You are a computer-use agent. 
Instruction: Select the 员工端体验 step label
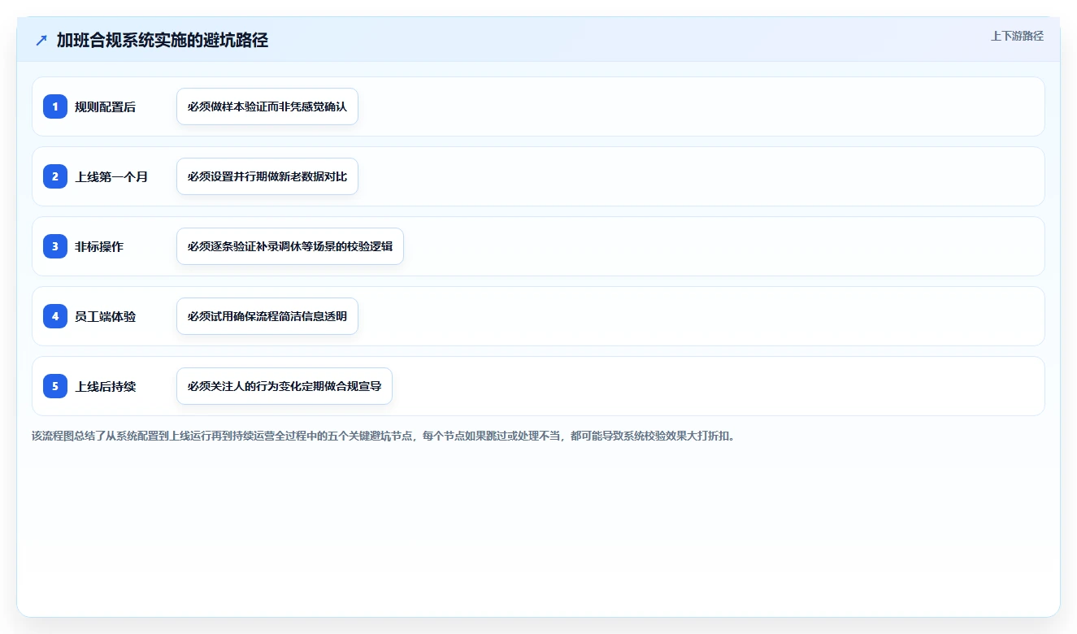point(106,316)
